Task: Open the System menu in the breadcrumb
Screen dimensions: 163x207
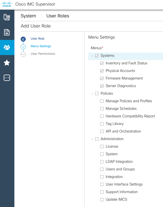Action: [x=28, y=16]
